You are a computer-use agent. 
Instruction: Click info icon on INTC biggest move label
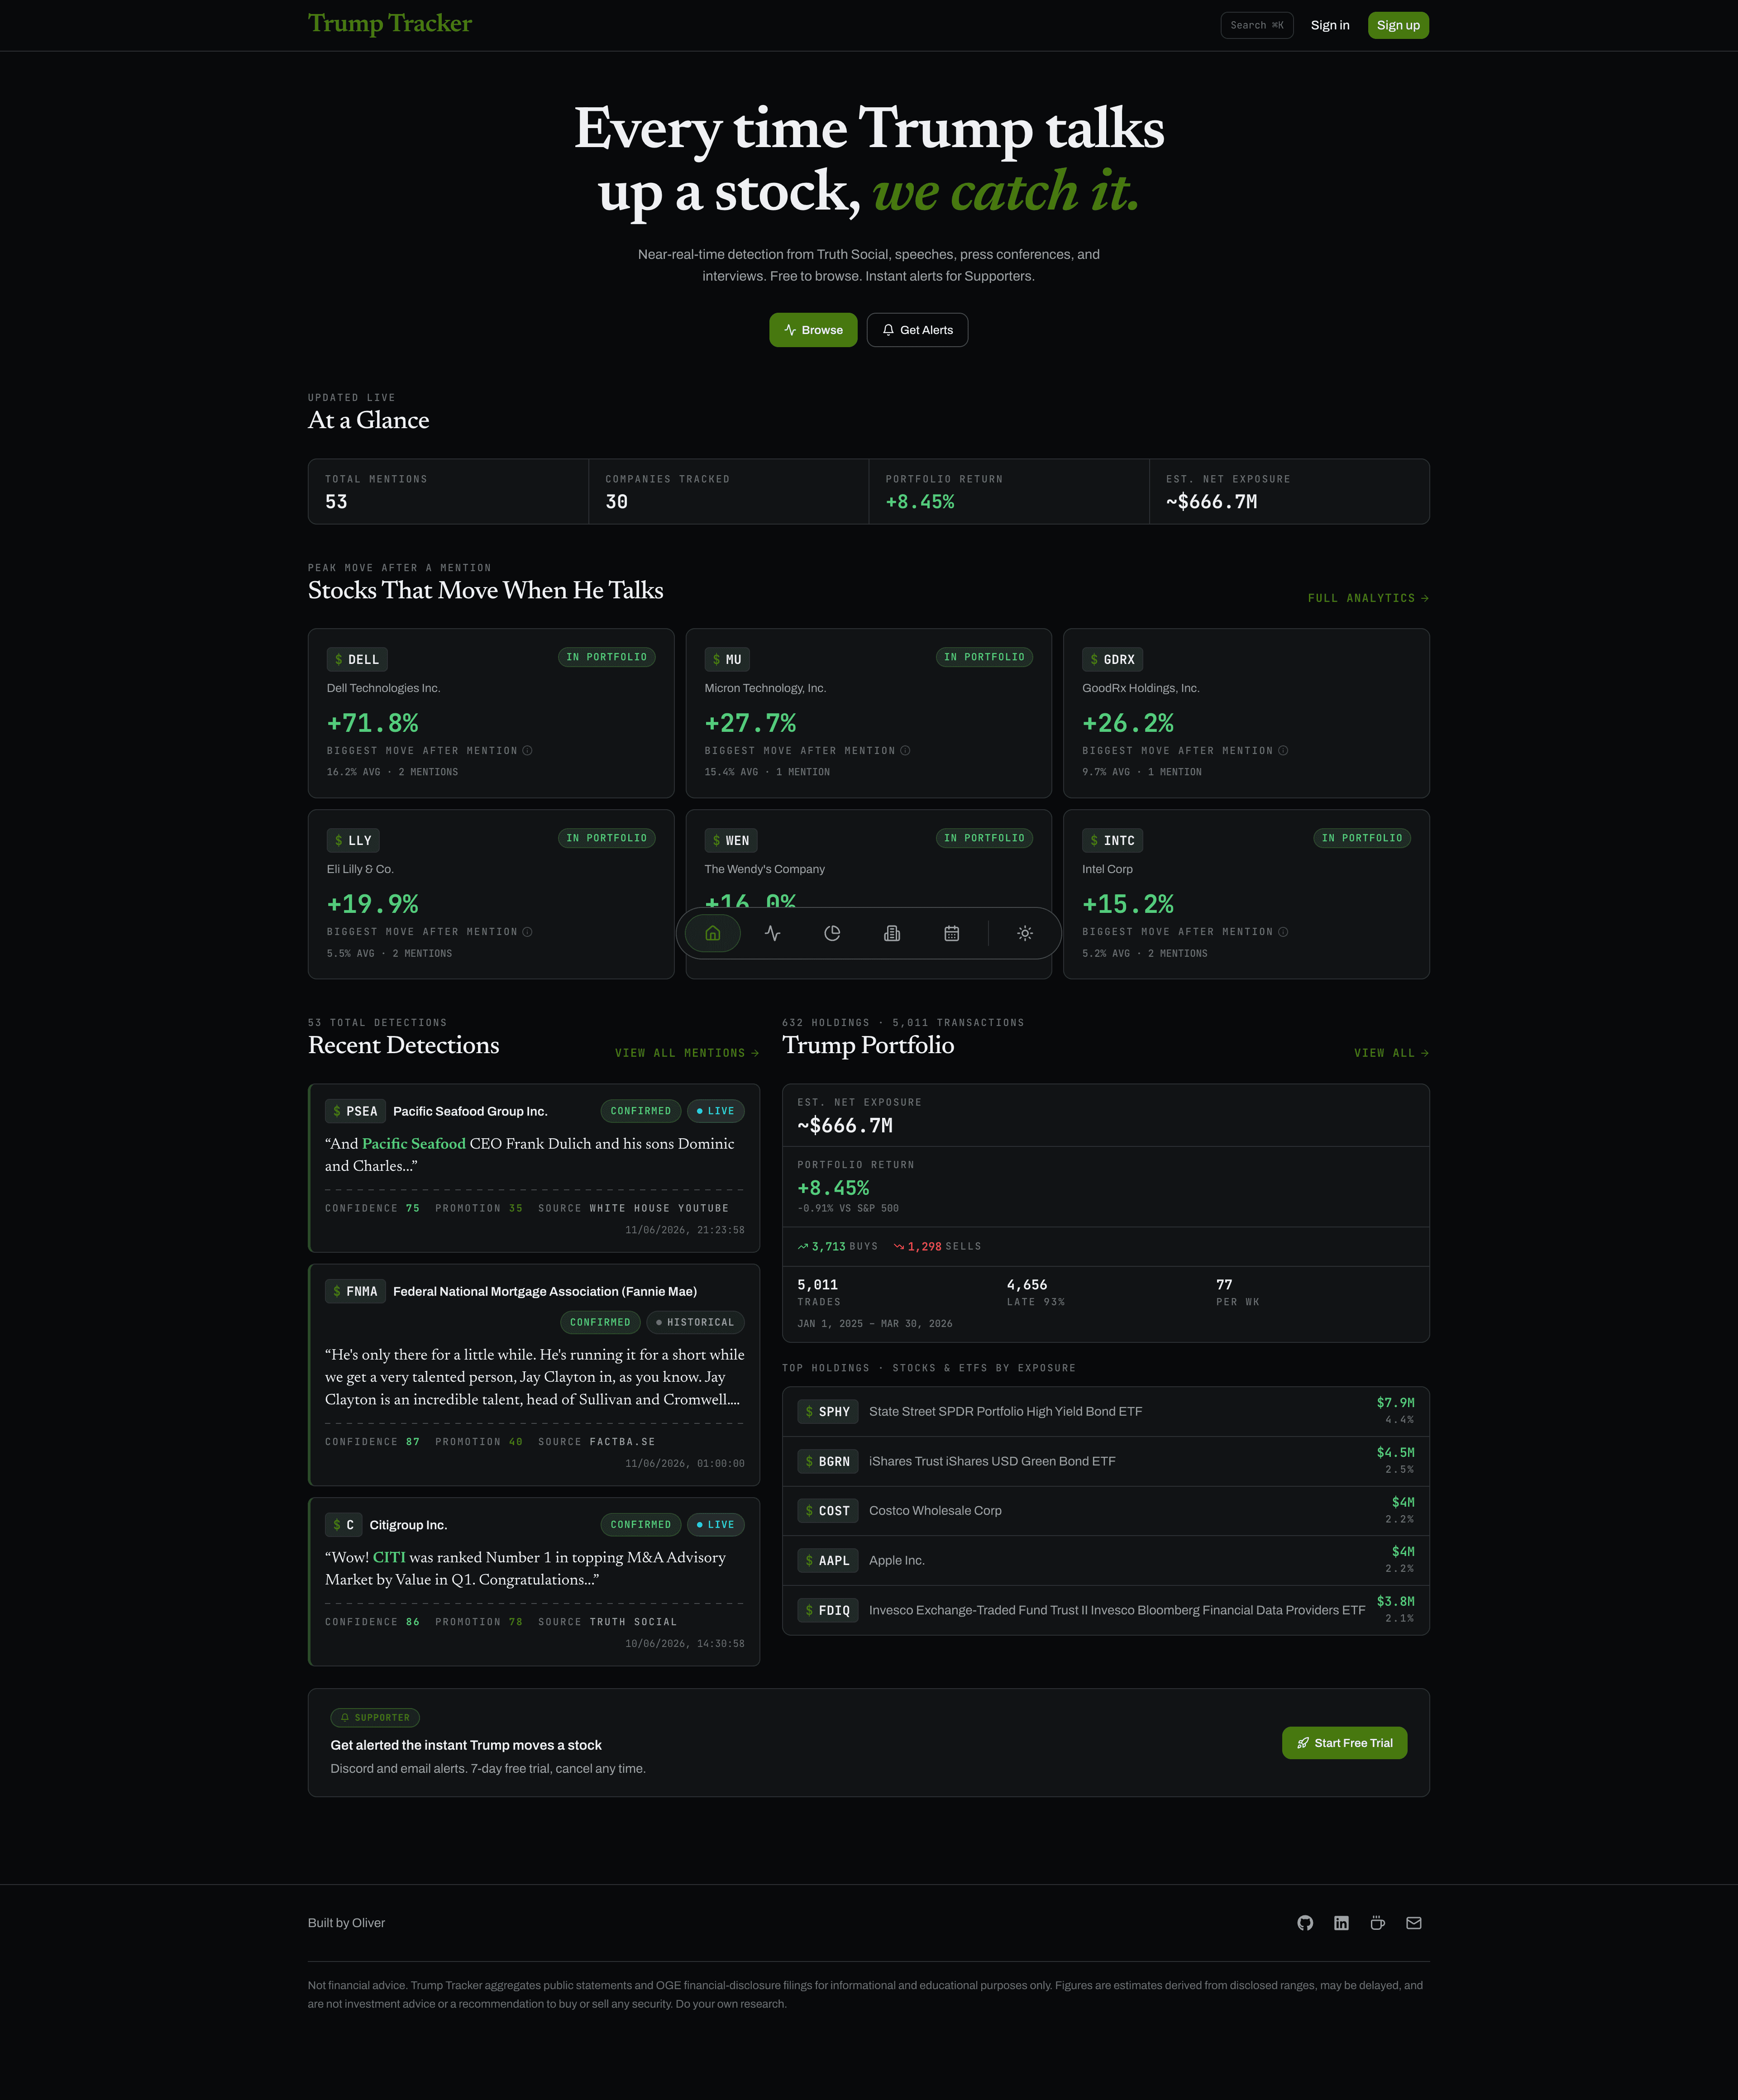1283,932
